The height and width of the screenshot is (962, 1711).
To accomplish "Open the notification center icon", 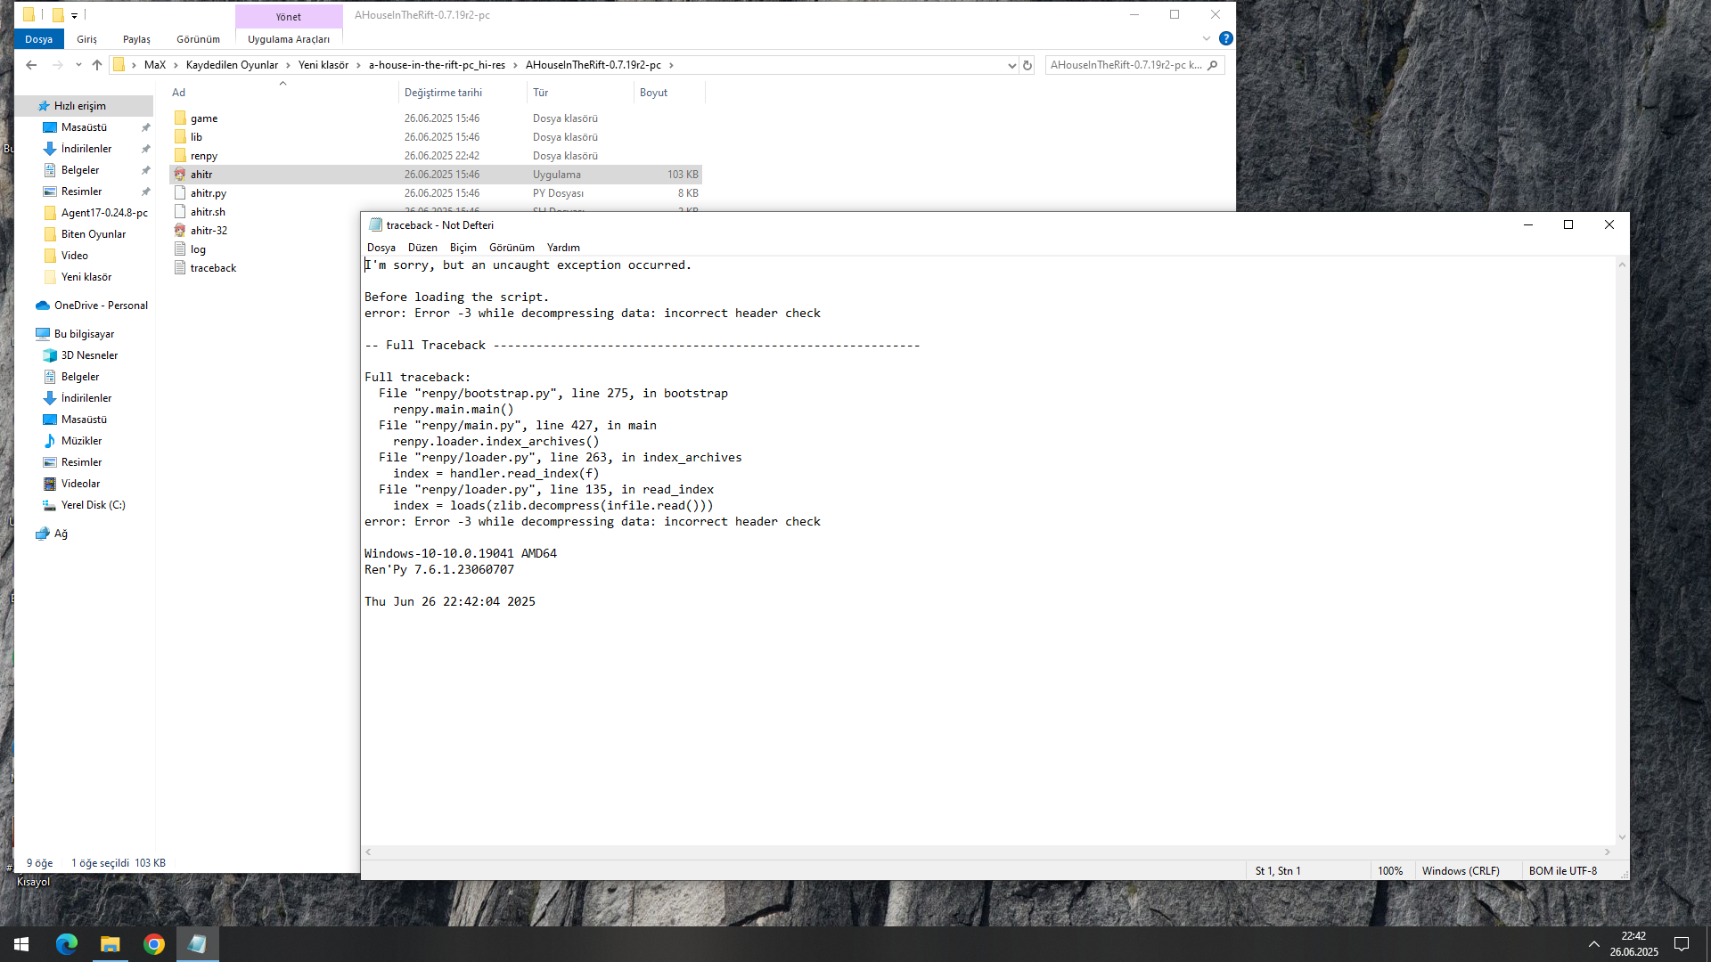I will pos(1682,944).
